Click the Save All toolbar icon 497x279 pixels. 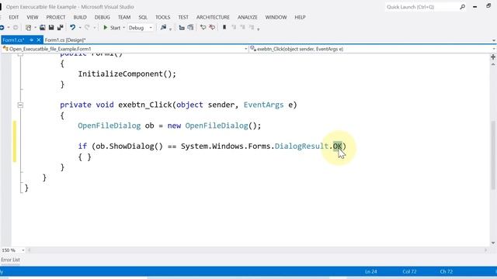(61, 28)
